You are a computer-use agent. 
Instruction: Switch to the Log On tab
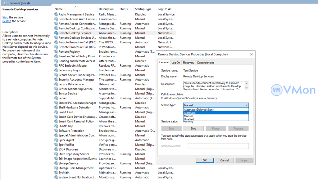175,63
